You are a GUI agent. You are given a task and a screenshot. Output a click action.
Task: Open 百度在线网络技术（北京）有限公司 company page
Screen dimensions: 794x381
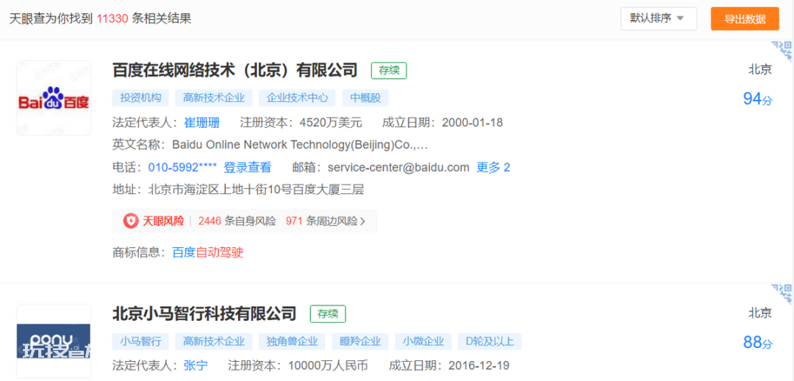pos(235,71)
